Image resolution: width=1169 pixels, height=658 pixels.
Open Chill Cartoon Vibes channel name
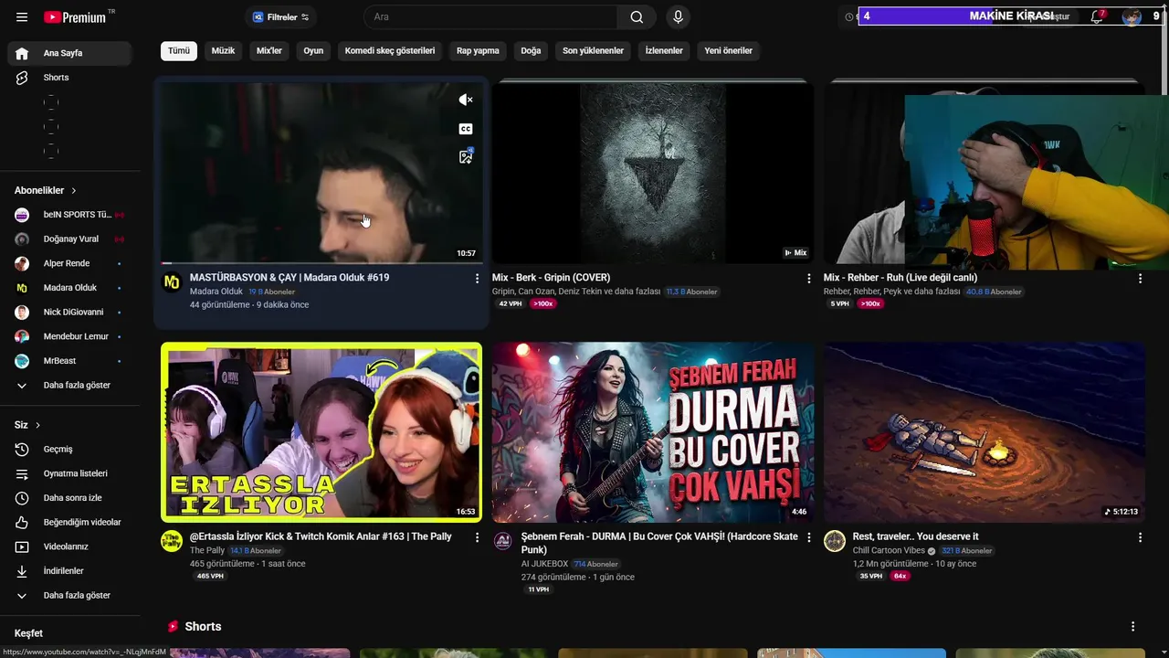[889, 551]
